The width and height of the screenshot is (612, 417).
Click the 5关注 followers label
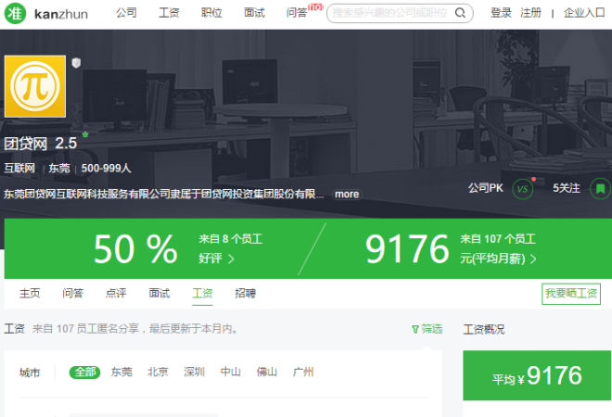(x=567, y=188)
